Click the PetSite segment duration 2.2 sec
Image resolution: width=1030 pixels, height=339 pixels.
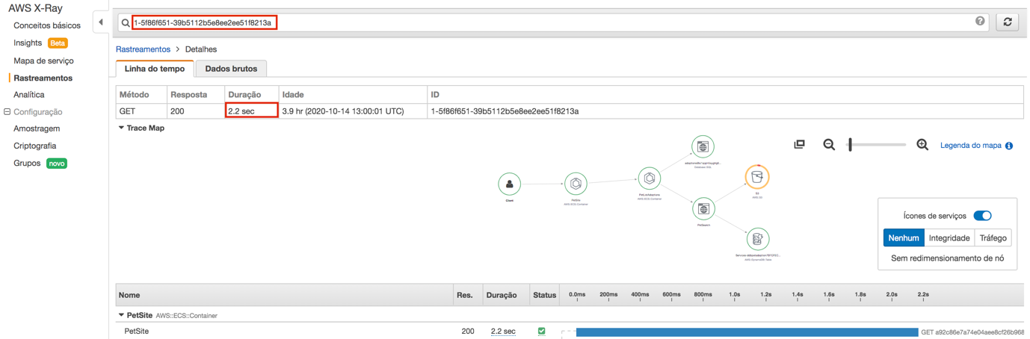(503, 331)
